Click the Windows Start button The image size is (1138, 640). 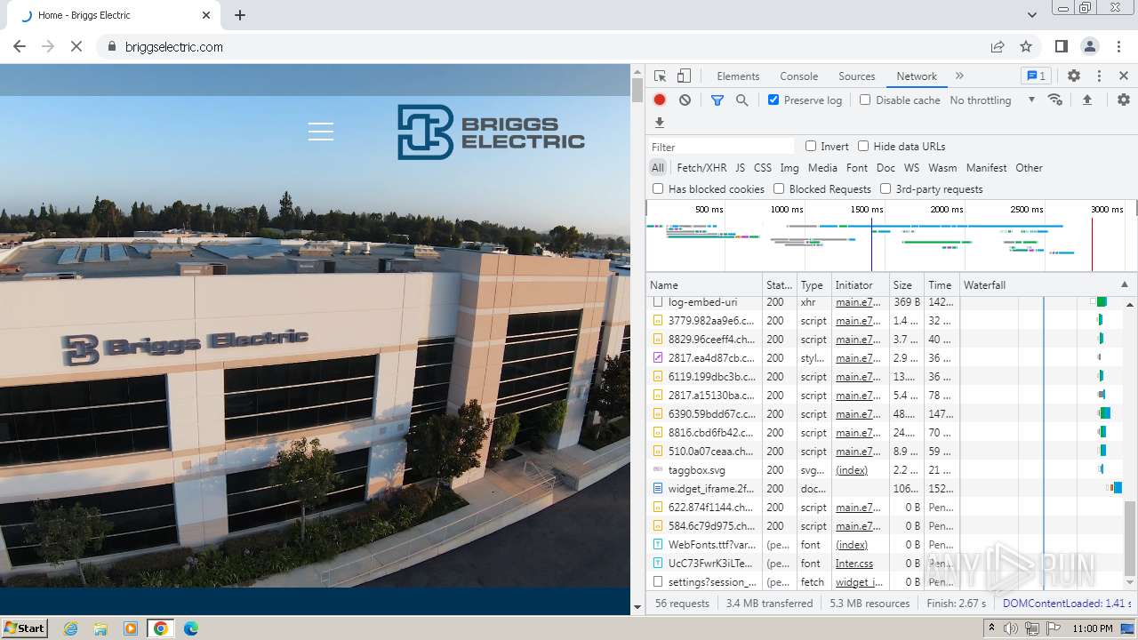[25, 628]
